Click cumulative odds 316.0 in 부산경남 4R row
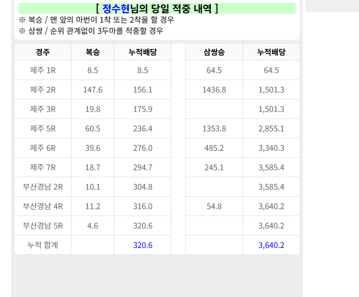Image resolution: width=359 pixels, height=297 pixels. tap(143, 206)
